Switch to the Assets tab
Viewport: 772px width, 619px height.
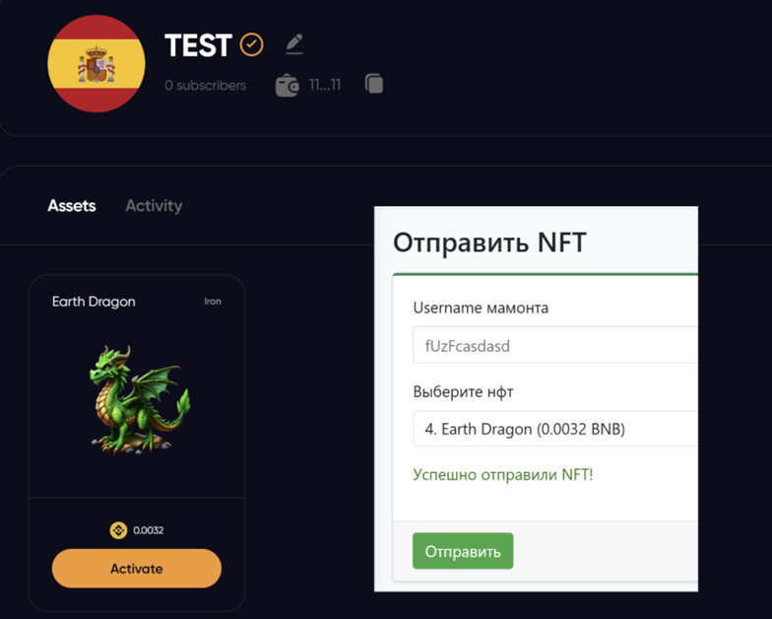coord(71,205)
